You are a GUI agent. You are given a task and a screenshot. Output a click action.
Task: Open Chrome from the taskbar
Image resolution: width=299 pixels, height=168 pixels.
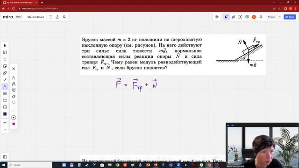[x=117, y=165]
